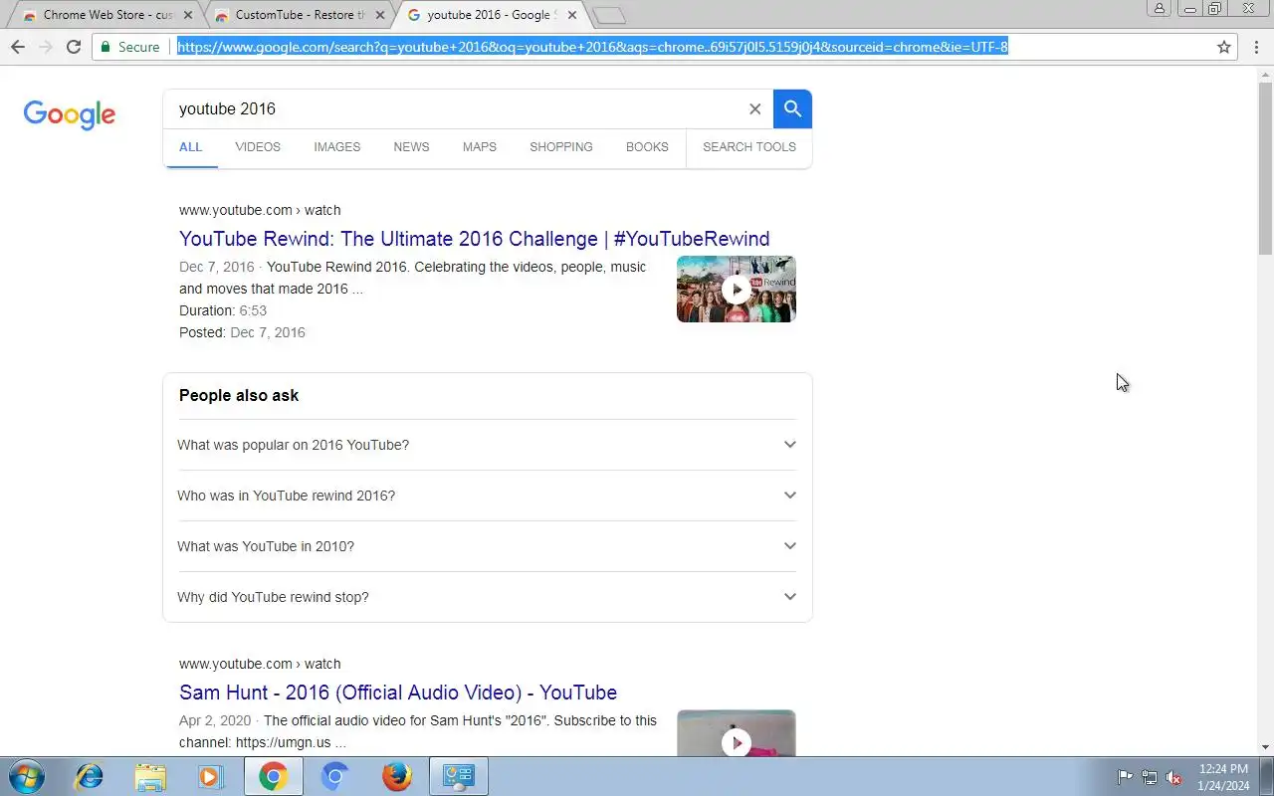Go back using the browser back arrow
Image resolution: width=1274 pixels, height=796 pixels.
pos(17,47)
